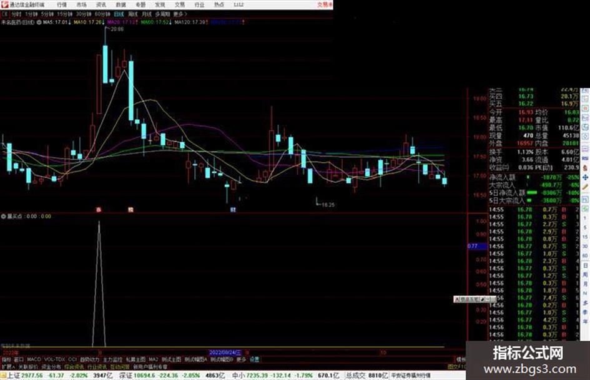Click the blue move-arrows icon in right sidebar

coord(585,177)
